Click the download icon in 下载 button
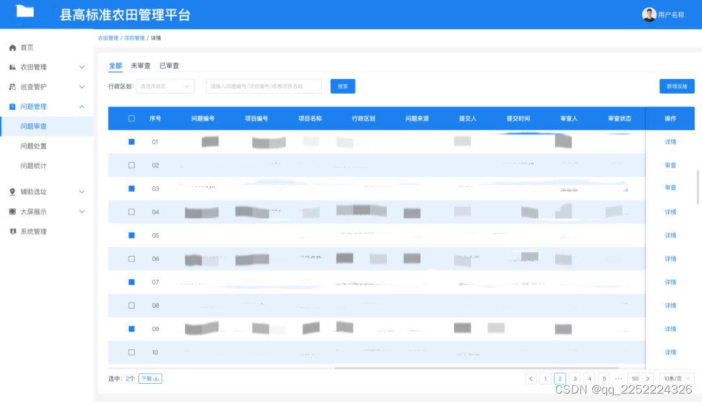Image resolution: width=702 pixels, height=402 pixels. click(156, 379)
